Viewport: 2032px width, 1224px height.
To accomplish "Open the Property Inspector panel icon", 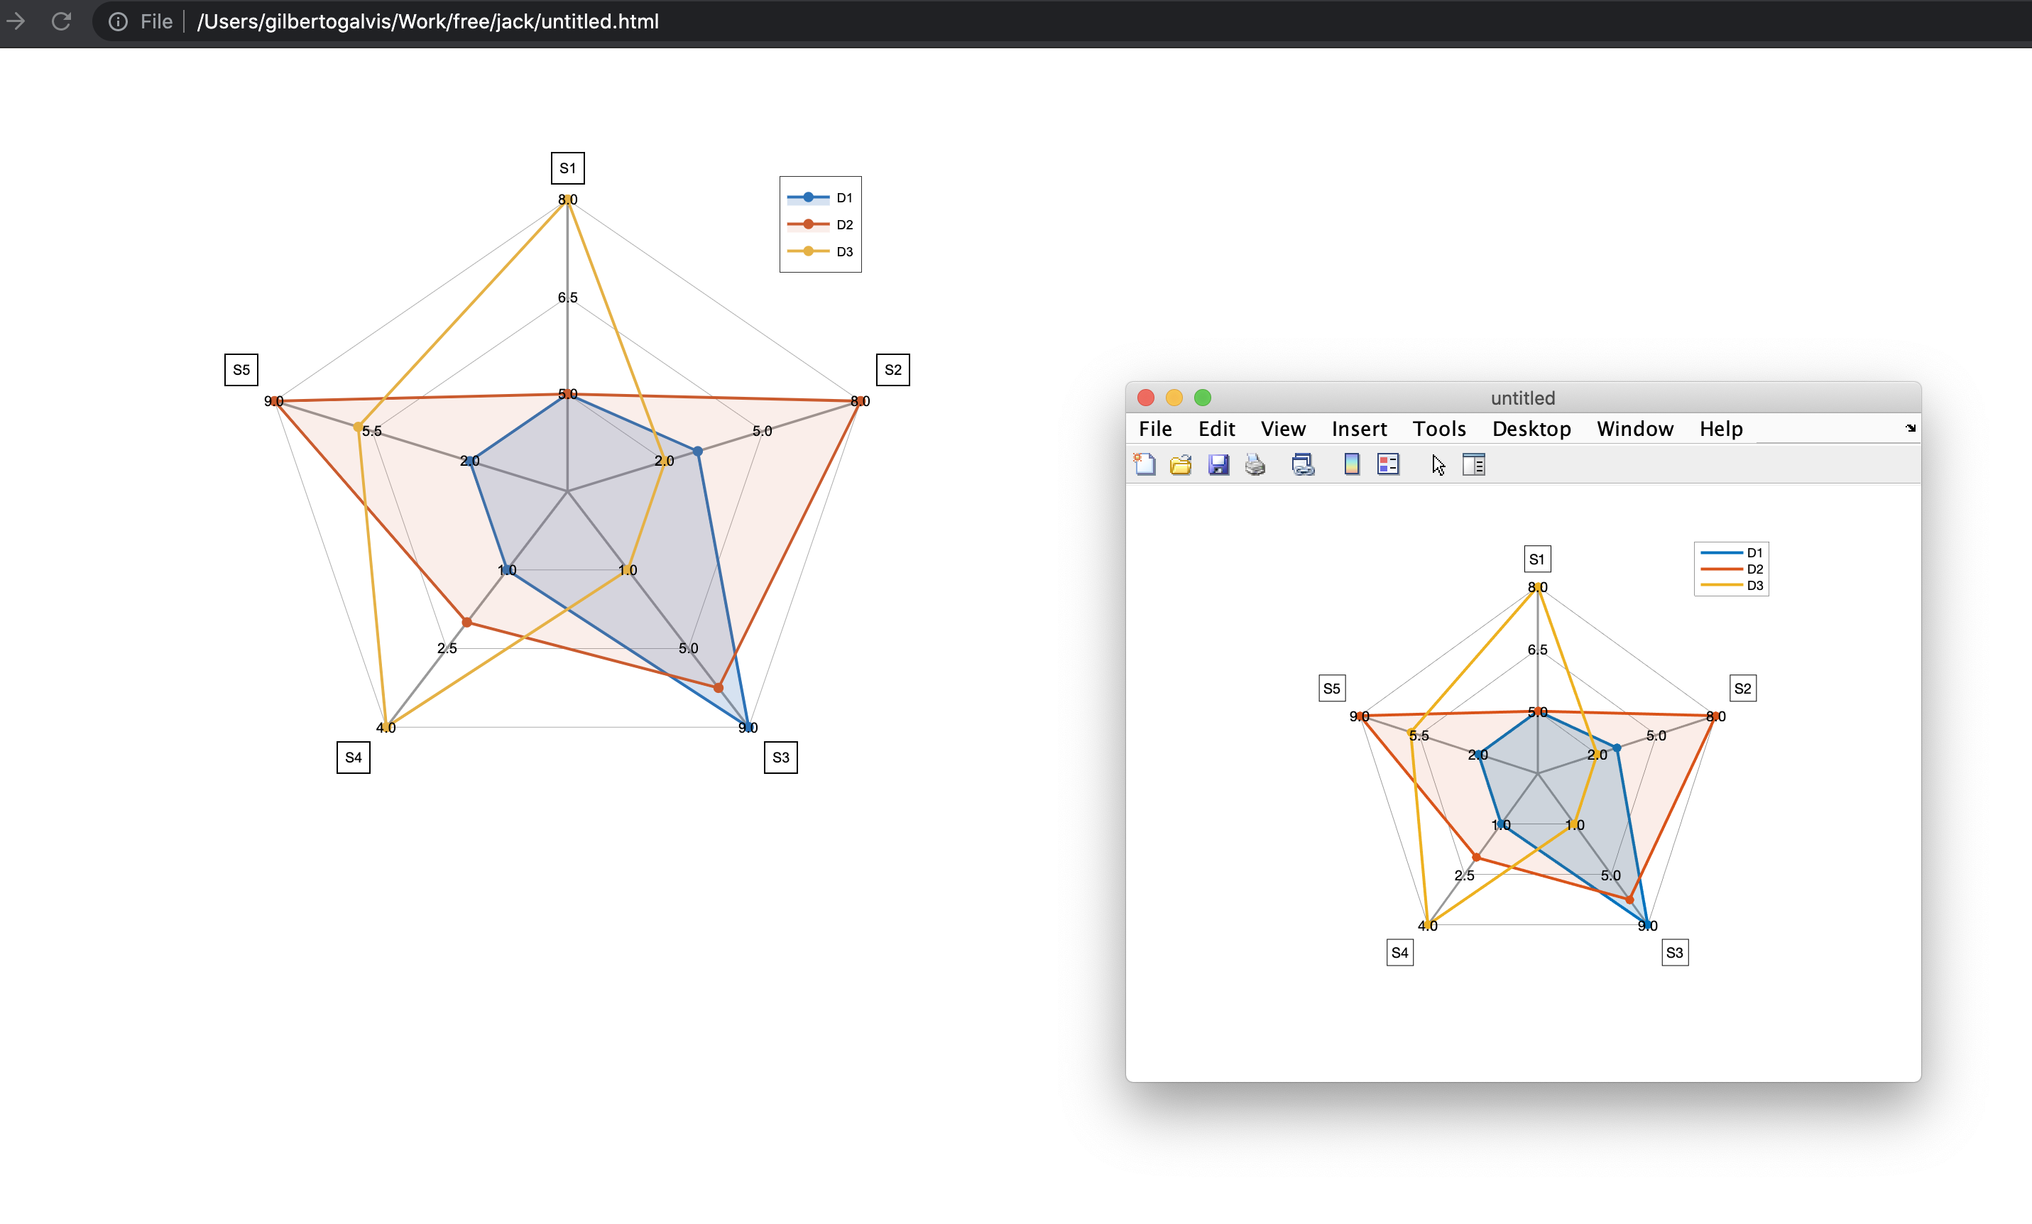I will coord(1475,464).
